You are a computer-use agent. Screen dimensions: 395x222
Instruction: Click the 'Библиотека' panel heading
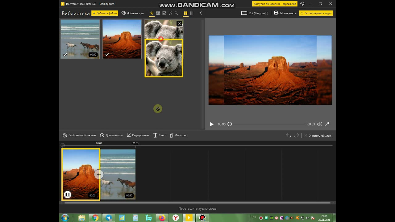click(76, 13)
